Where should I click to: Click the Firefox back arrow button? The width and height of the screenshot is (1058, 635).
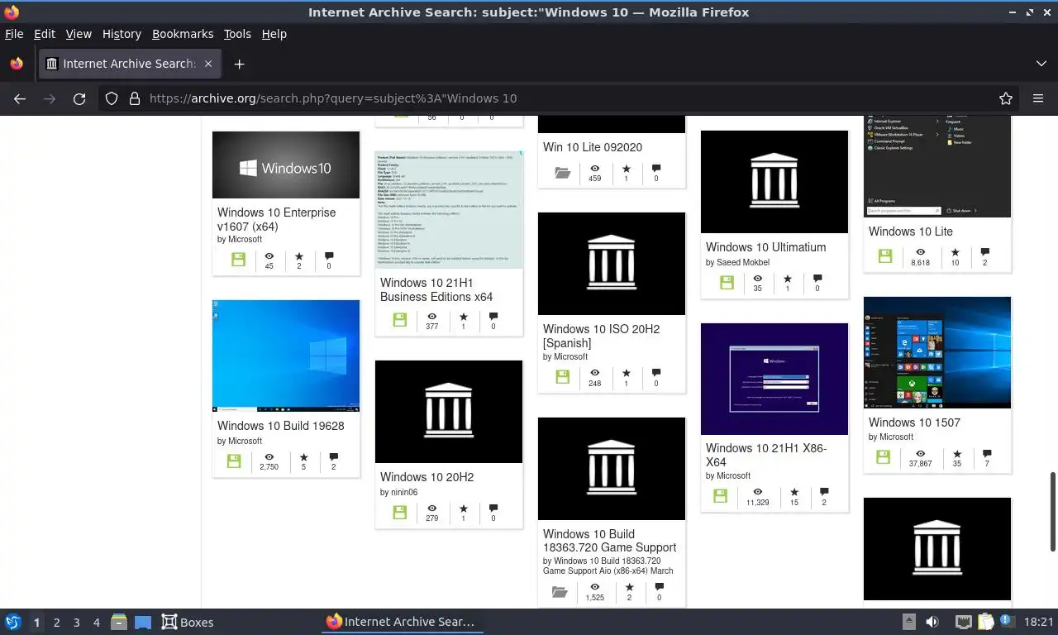coord(20,98)
